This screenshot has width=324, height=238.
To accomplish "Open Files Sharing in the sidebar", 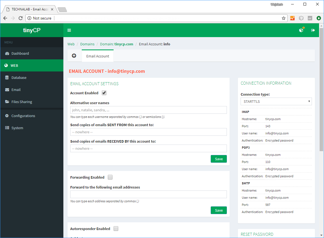I will point(32,102).
